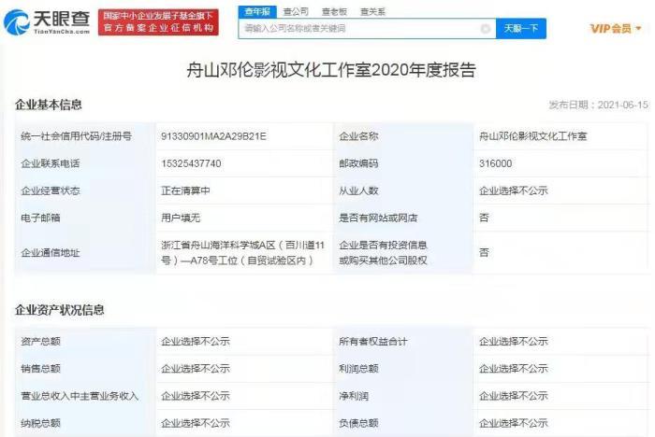Click the TianYanCha logo
Image resolution: width=655 pixels, height=437 pixels.
47,21
